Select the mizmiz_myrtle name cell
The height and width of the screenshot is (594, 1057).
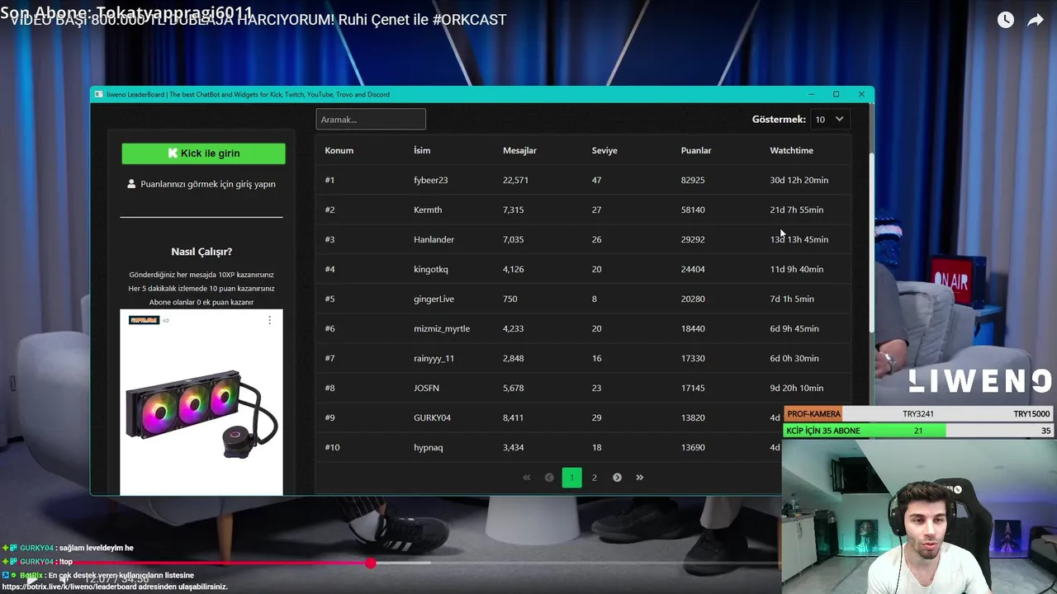(x=442, y=328)
